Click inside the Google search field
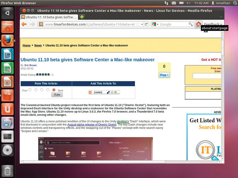 tap(173, 24)
